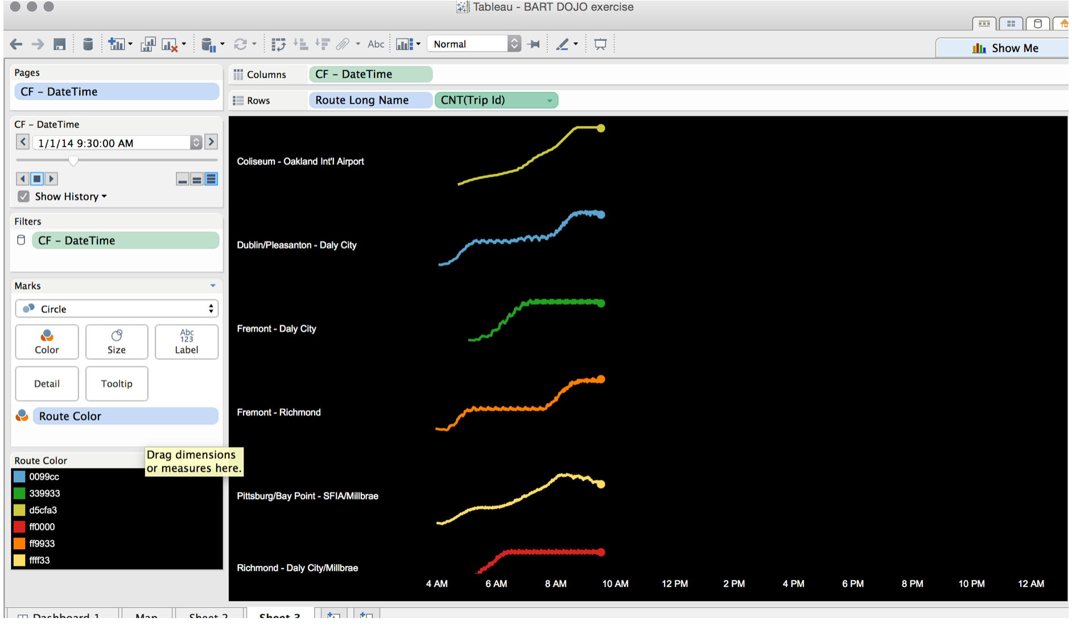Step to the next page with right chevron
1072x626 pixels.
[211, 142]
